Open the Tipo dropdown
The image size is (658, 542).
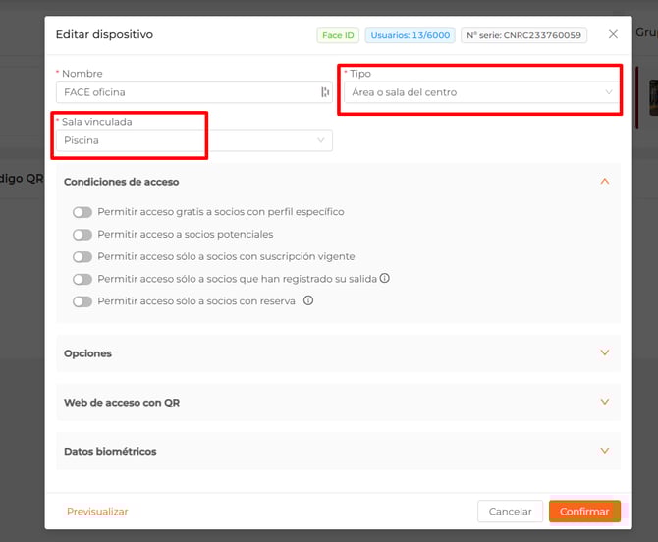point(481,92)
